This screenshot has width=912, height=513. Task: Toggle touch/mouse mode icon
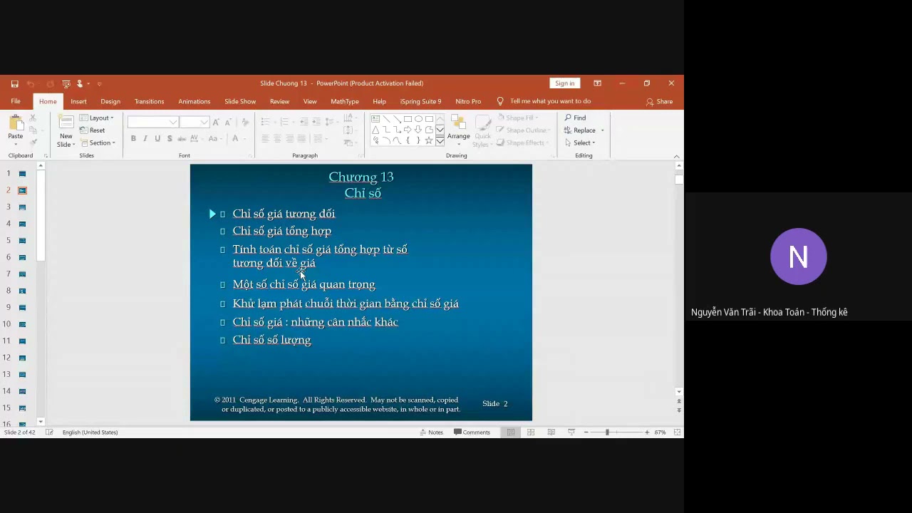(81, 83)
